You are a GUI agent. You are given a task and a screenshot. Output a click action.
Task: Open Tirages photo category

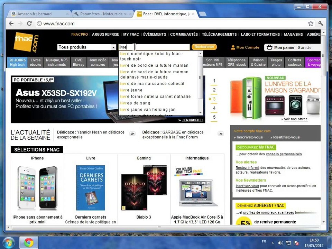[276, 62]
